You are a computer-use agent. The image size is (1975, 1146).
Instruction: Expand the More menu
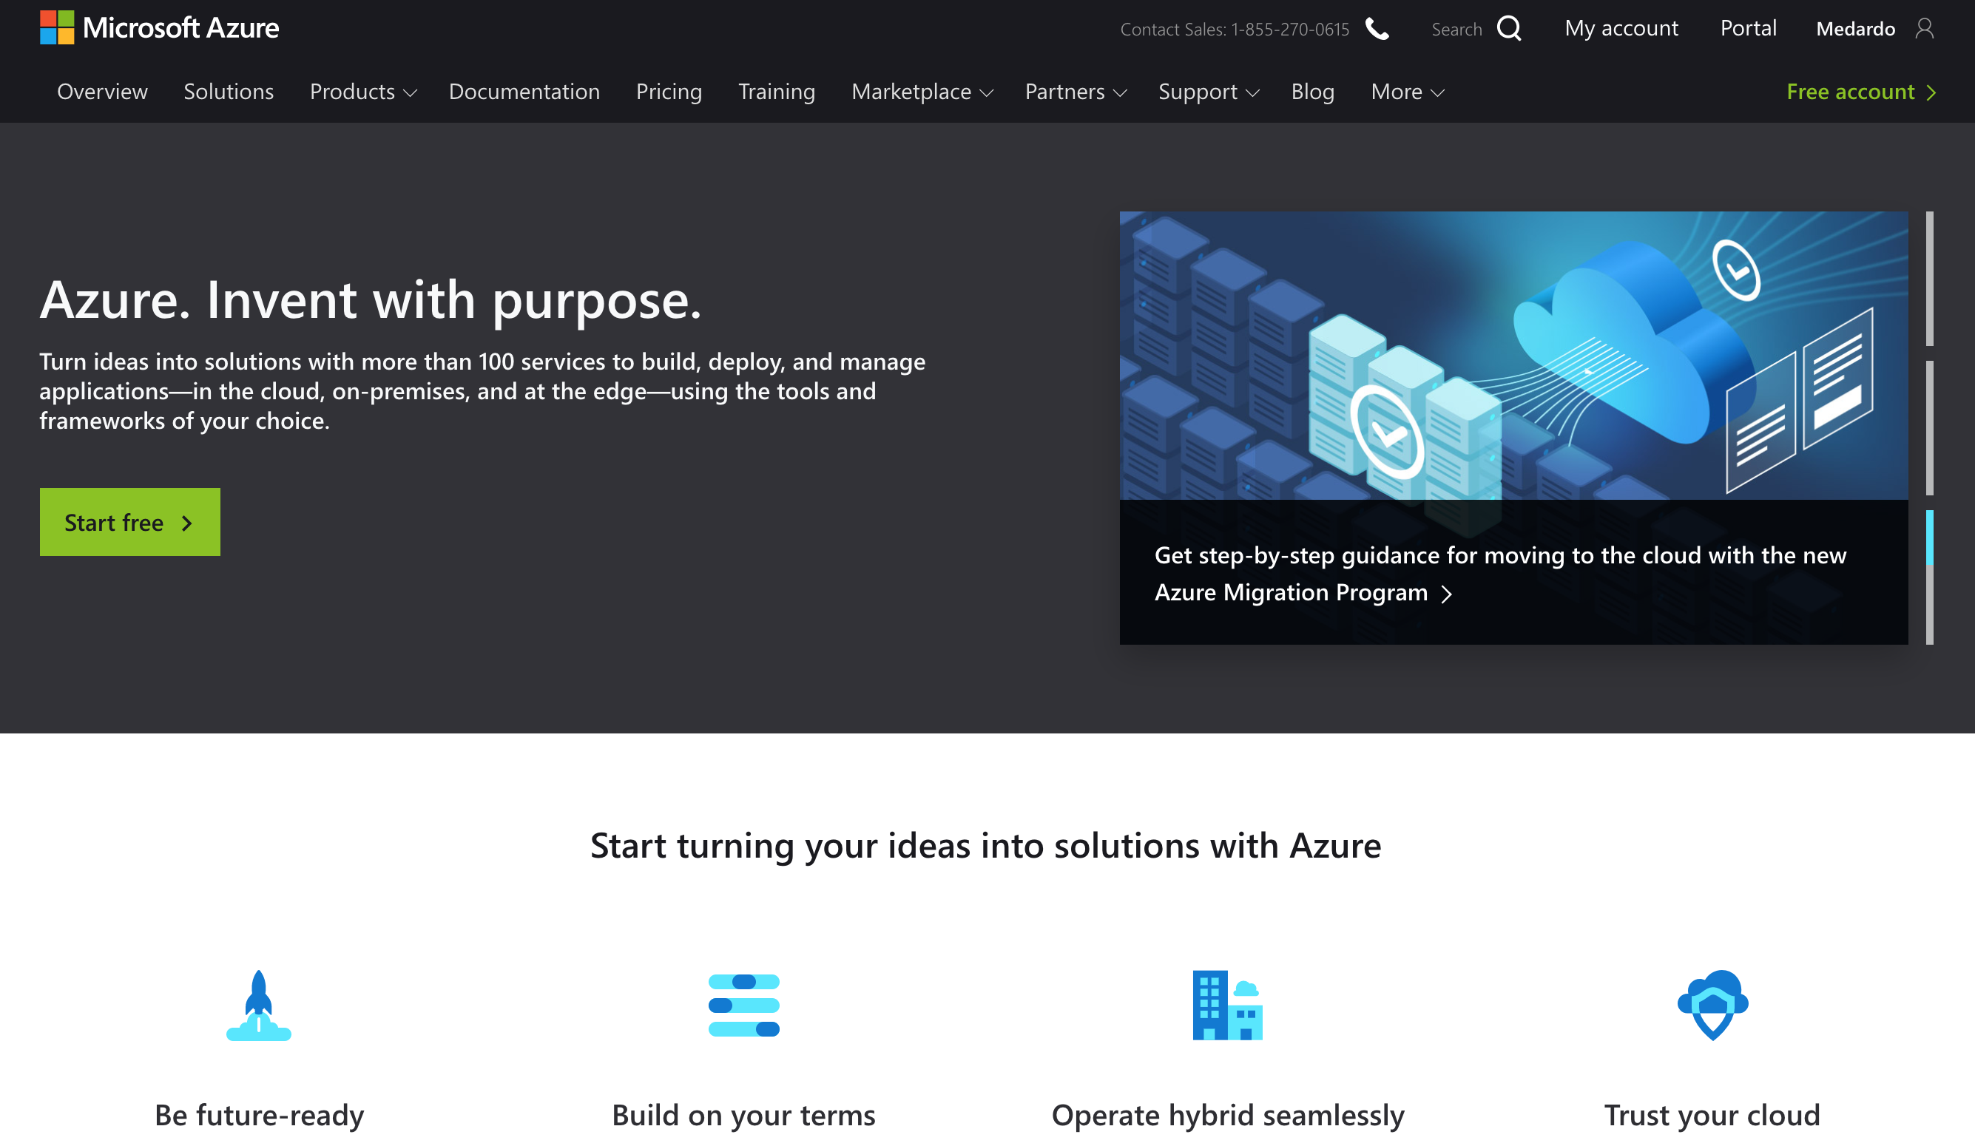tap(1408, 92)
